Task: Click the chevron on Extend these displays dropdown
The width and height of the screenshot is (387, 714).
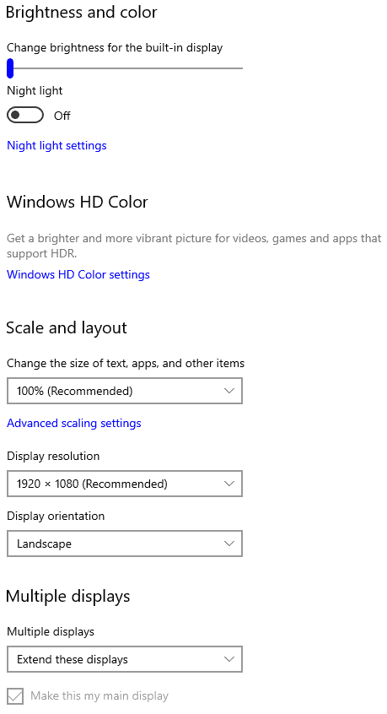Action: (229, 659)
